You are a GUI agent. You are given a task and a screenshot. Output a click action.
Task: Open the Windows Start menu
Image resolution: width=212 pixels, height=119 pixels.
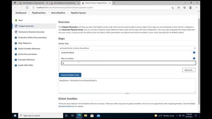15,116
